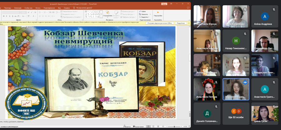Click Алла Кабаненко's video tile
This screenshot has width=281, height=130.
(236, 16)
